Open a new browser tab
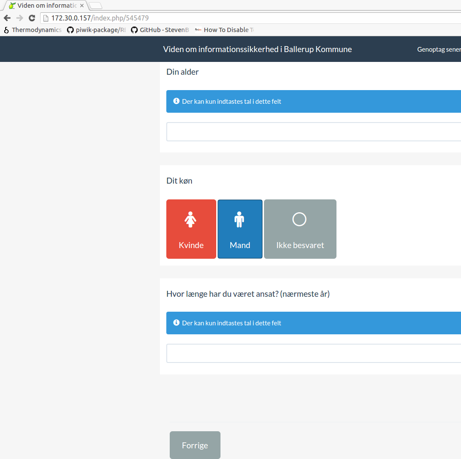Screen dimensions: 461x459 click(x=96, y=6)
